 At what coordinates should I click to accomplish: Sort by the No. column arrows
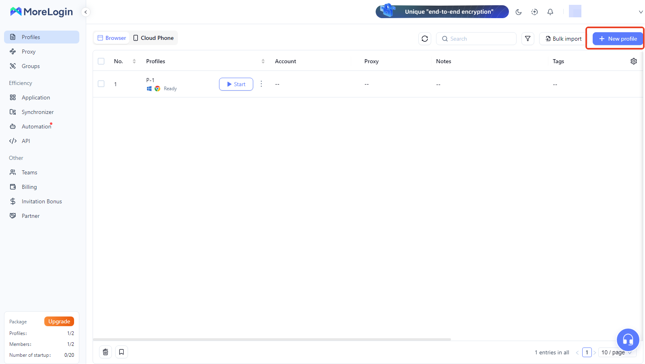[x=134, y=61]
